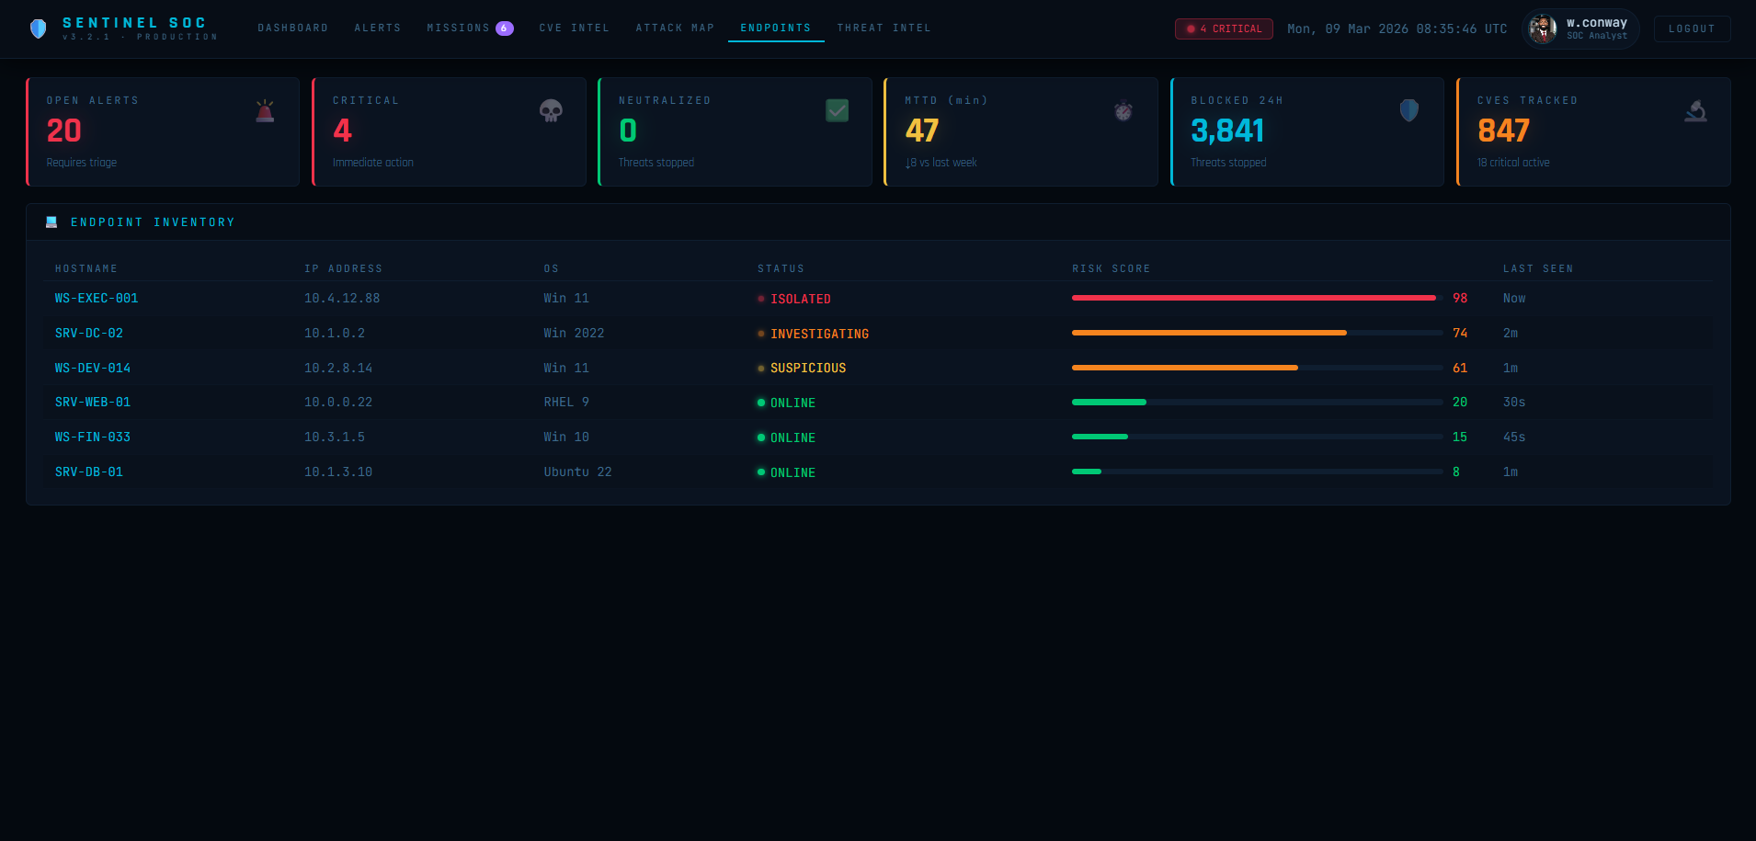
Task: Click the risk score bar for WS-EXEC-001
Action: (x=1257, y=298)
